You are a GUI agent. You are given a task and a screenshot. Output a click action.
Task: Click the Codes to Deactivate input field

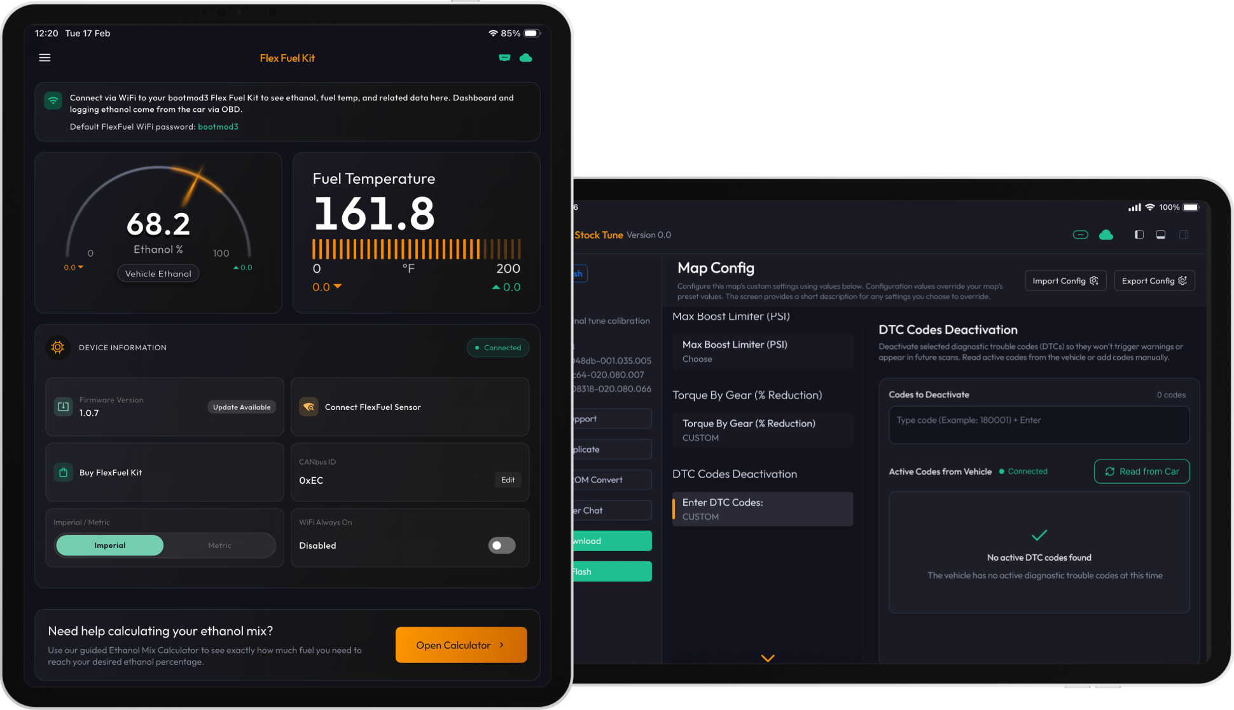pos(1039,425)
